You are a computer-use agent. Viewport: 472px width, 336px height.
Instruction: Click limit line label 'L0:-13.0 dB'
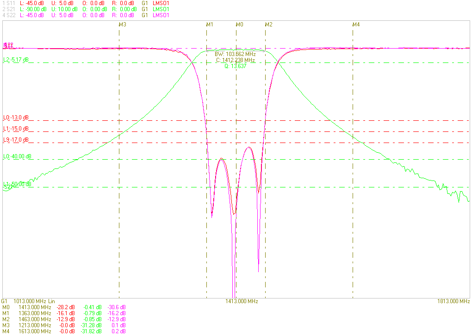[x=16, y=118]
